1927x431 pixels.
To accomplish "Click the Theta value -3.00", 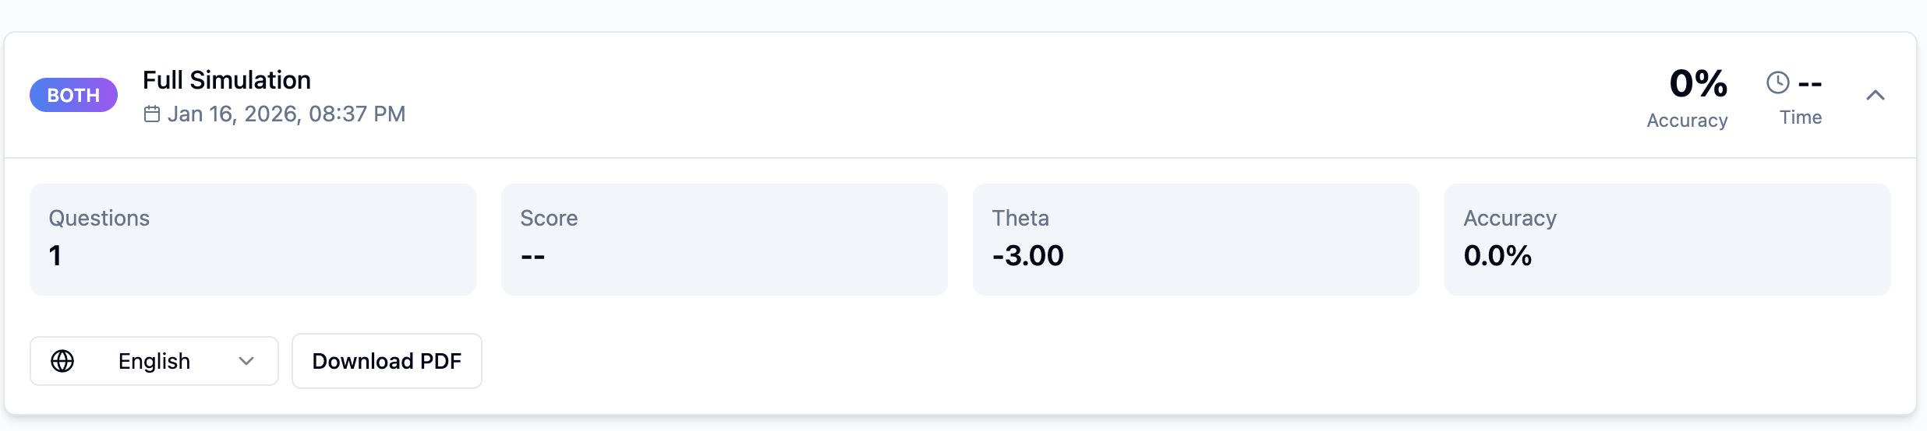I will 1027,256.
